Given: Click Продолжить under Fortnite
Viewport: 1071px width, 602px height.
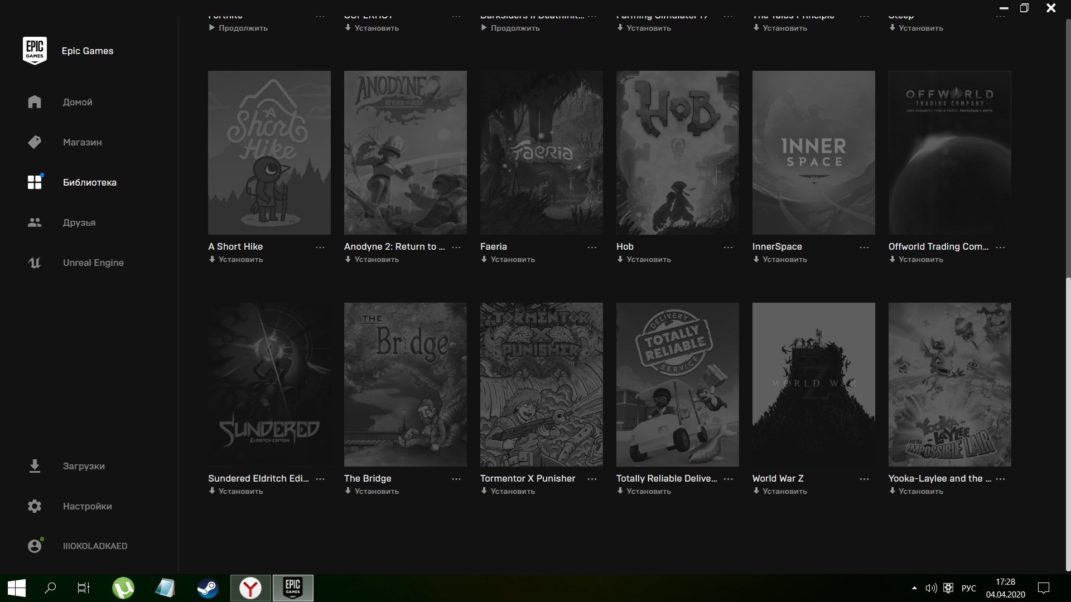Looking at the screenshot, I should coord(238,28).
